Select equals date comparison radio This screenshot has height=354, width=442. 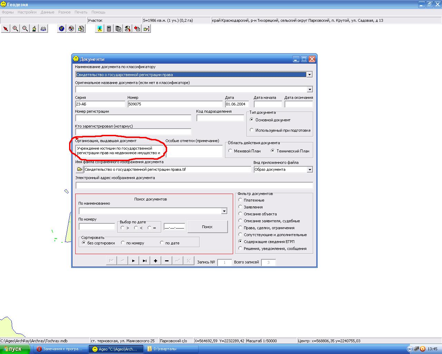pos(149,228)
